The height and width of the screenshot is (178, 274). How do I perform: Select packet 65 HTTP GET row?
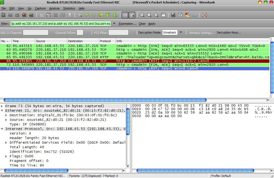pyautogui.click(x=135, y=57)
